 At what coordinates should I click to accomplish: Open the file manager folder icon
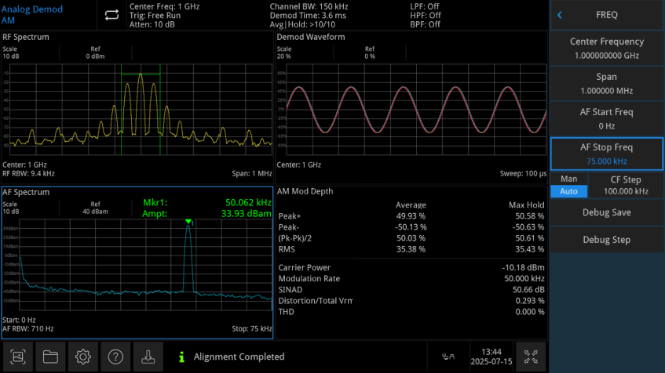pos(51,357)
